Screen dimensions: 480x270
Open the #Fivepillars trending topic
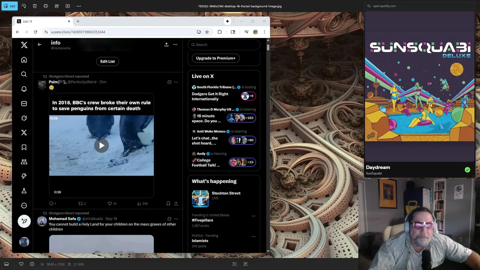click(202, 220)
